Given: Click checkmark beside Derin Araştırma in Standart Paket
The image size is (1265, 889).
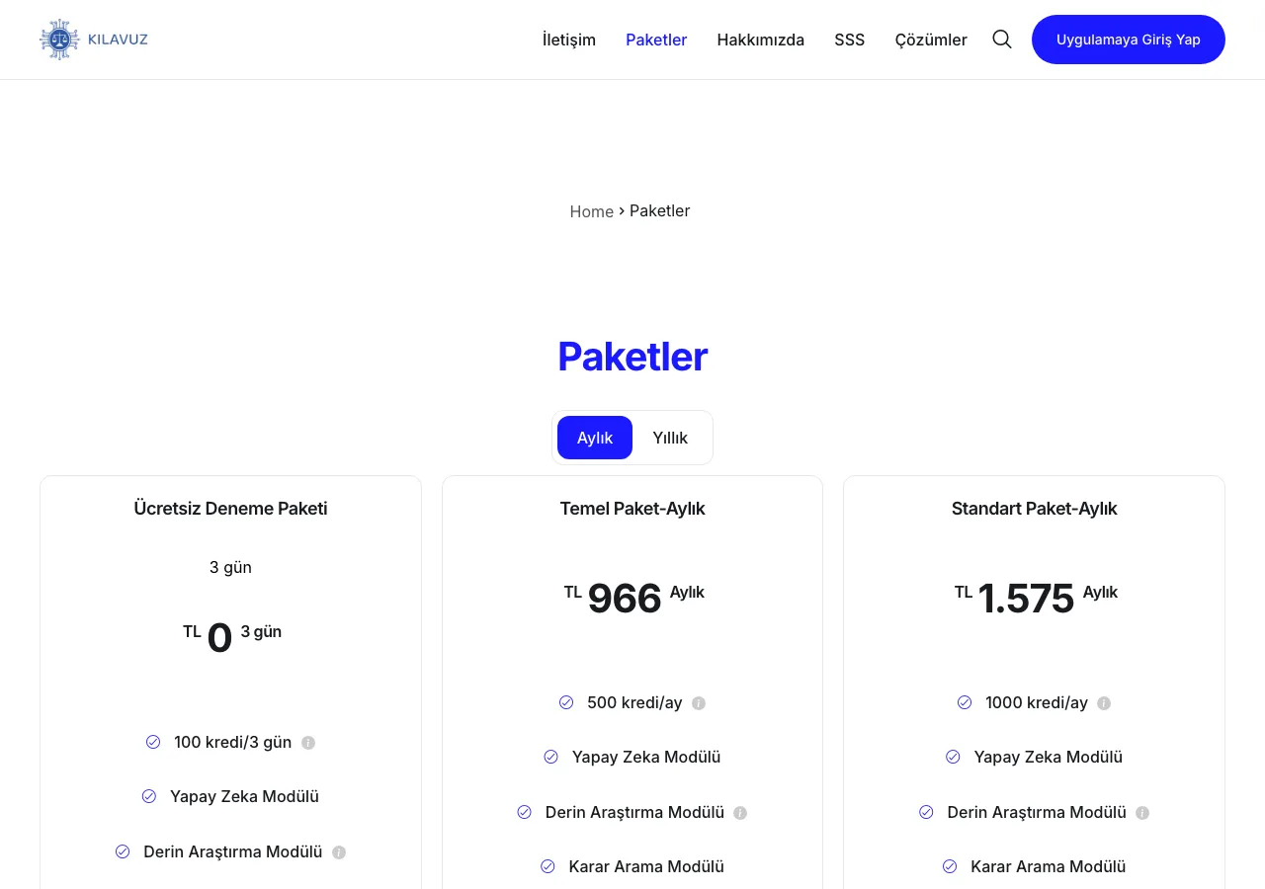Looking at the screenshot, I should (926, 812).
